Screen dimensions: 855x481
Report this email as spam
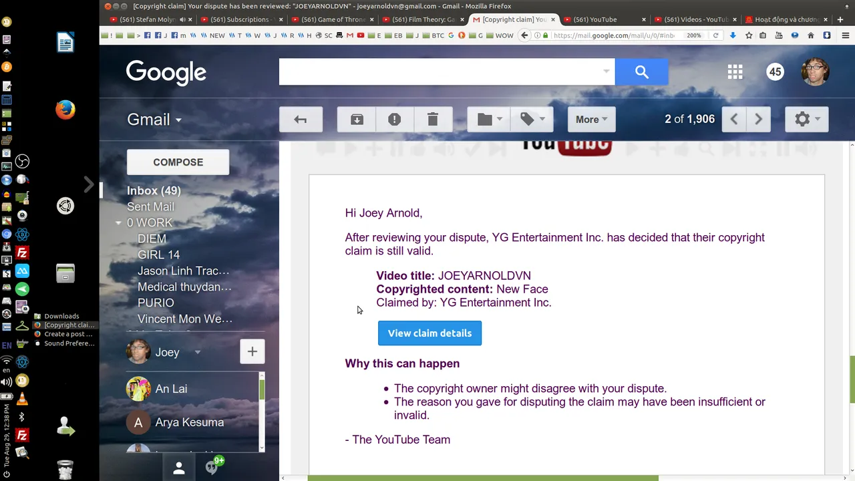[x=394, y=120]
